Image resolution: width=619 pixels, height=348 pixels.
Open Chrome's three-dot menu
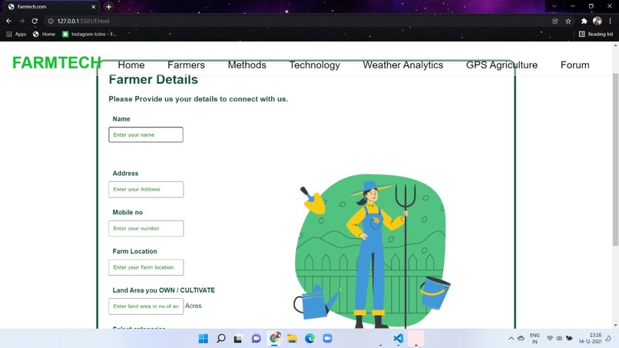610,21
